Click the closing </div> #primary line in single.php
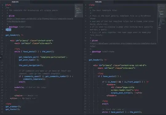This screenshot has height=115, width=166. coord(23,98)
